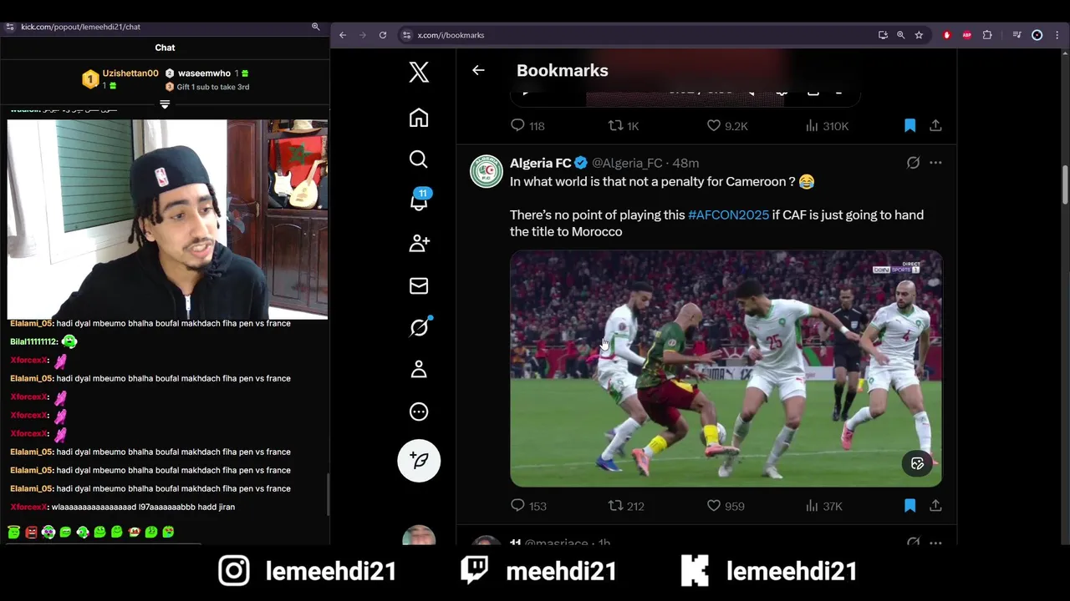Like the post showing 959 likes
The image size is (1070, 601).
pyautogui.click(x=725, y=506)
